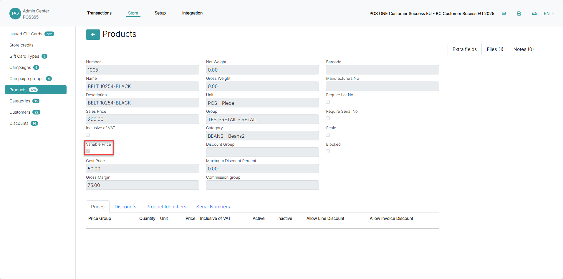Click the Allow Invoice Discount column header
Screen dimensions: 563x279
click(x=391, y=218)
